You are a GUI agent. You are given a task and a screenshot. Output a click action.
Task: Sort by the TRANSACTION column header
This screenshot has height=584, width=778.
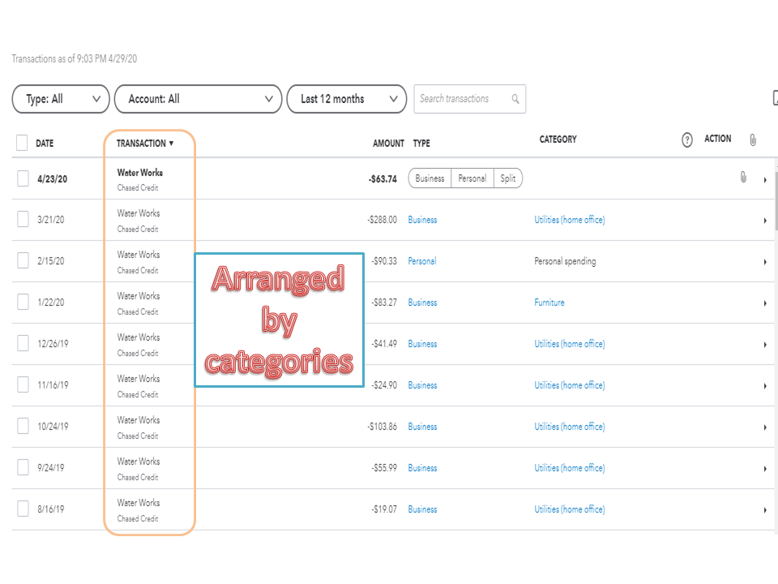pos(145,144)
